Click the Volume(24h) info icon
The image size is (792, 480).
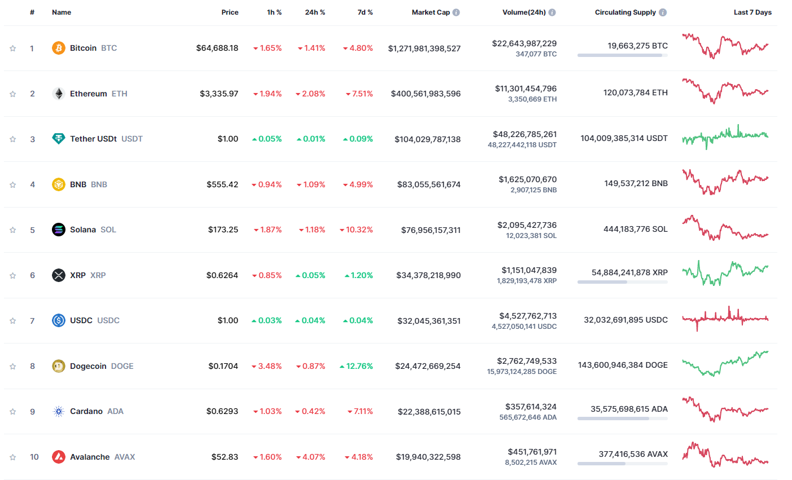552,12
